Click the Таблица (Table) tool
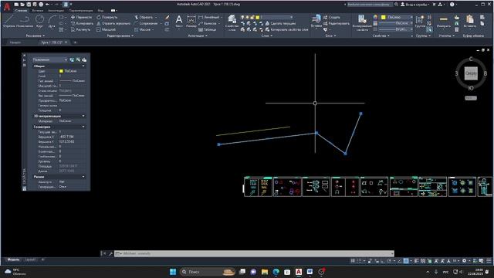494x278 pixels. 208,29
